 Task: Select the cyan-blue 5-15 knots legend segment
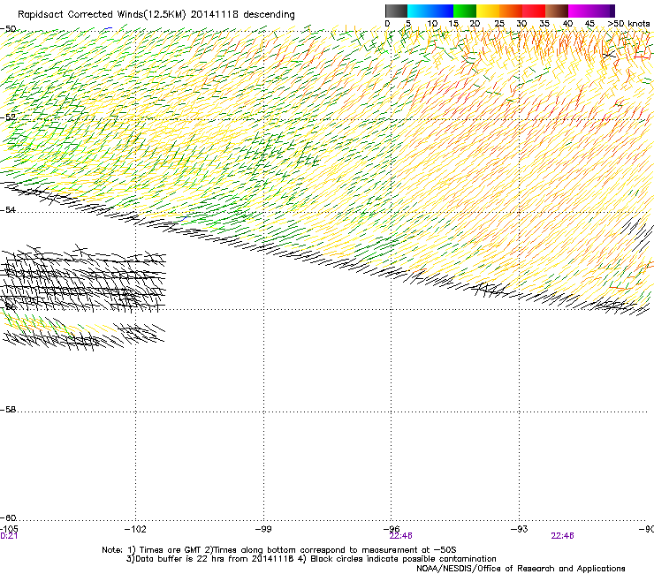pos(430,11)
